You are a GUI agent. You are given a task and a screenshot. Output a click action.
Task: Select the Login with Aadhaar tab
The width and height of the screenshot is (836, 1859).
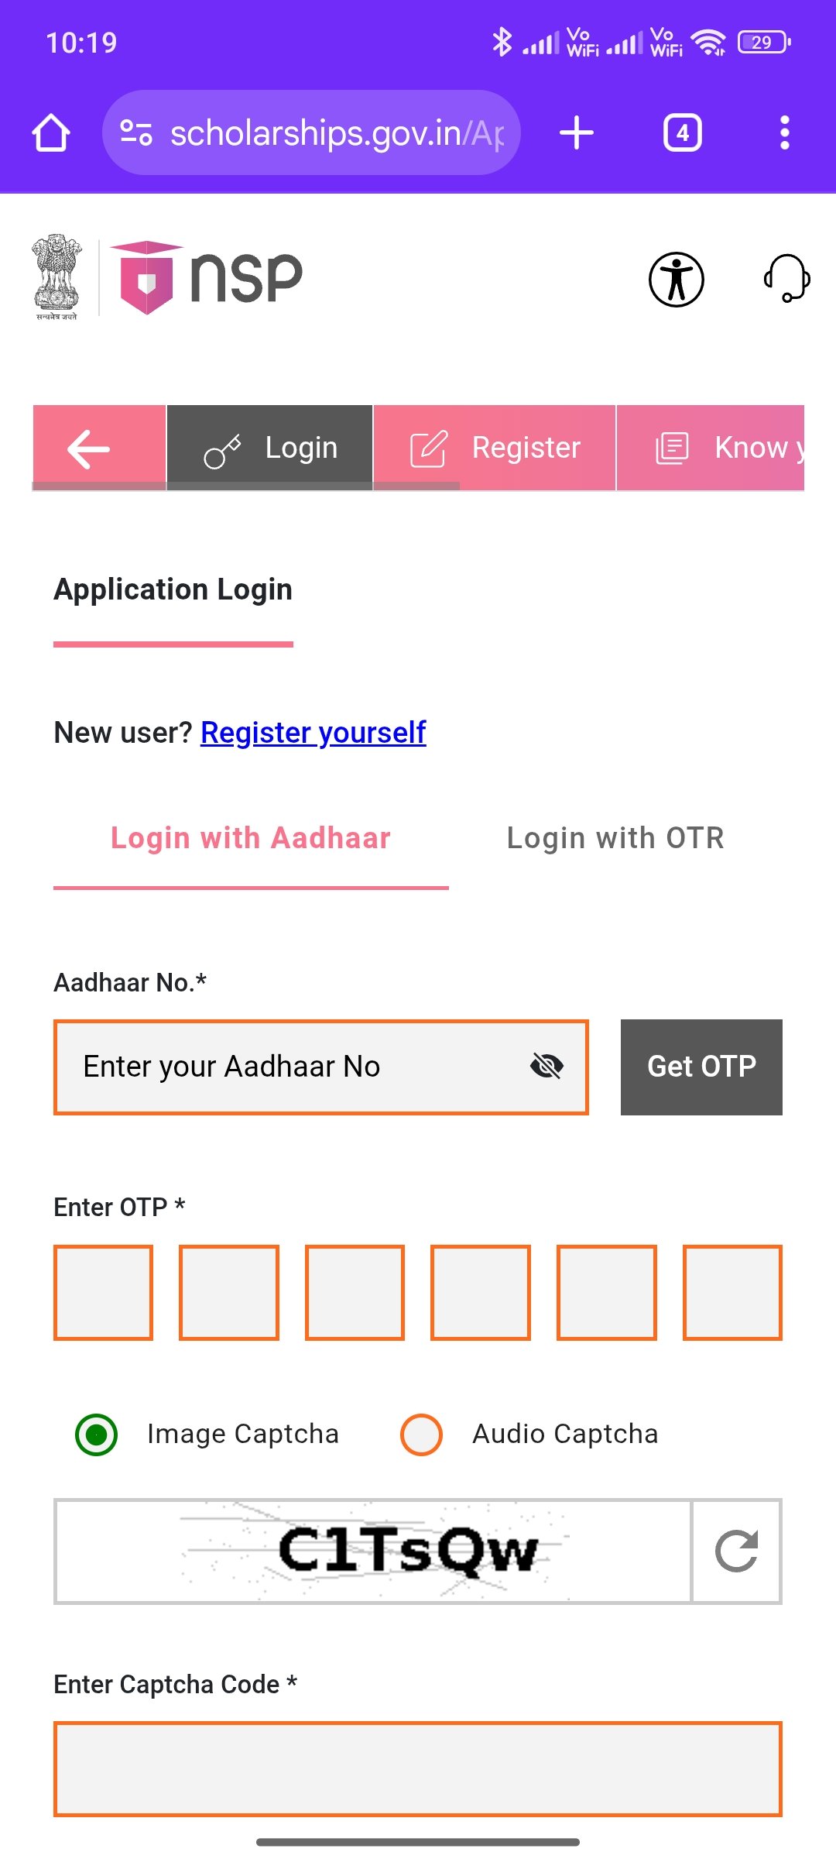(251, 838)
